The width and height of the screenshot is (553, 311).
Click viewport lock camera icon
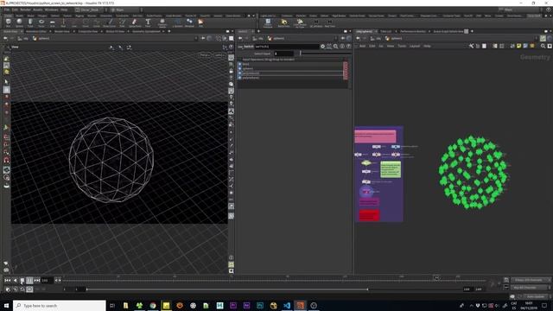[231, 71]
